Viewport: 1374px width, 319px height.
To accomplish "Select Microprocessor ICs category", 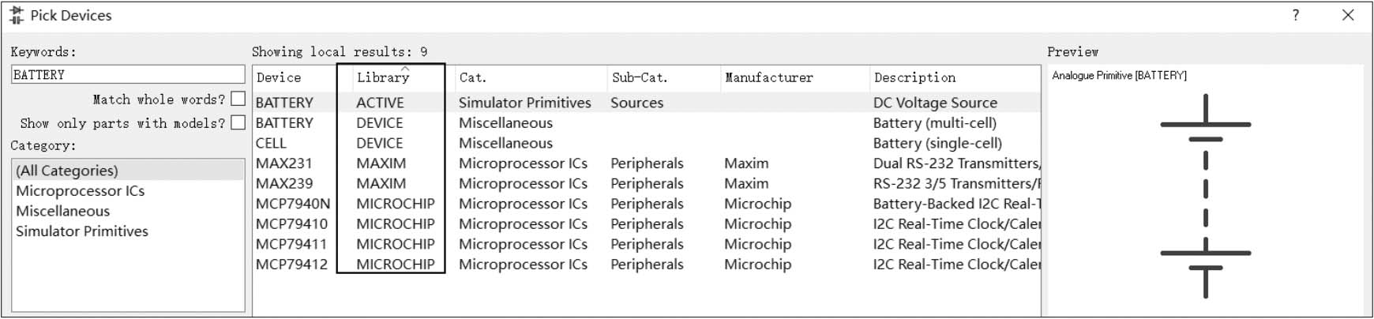I will pyautogui.click(x=81, y=191).
